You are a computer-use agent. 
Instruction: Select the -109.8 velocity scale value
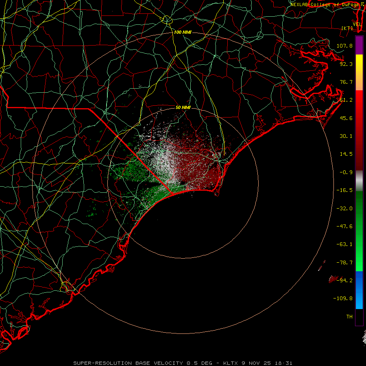pos(343,298)
